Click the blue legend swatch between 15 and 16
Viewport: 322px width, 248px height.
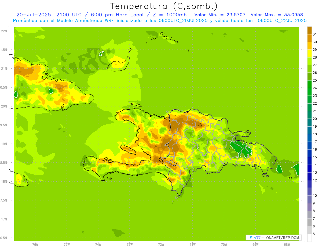pyautogui.click(x=309, y=153)
